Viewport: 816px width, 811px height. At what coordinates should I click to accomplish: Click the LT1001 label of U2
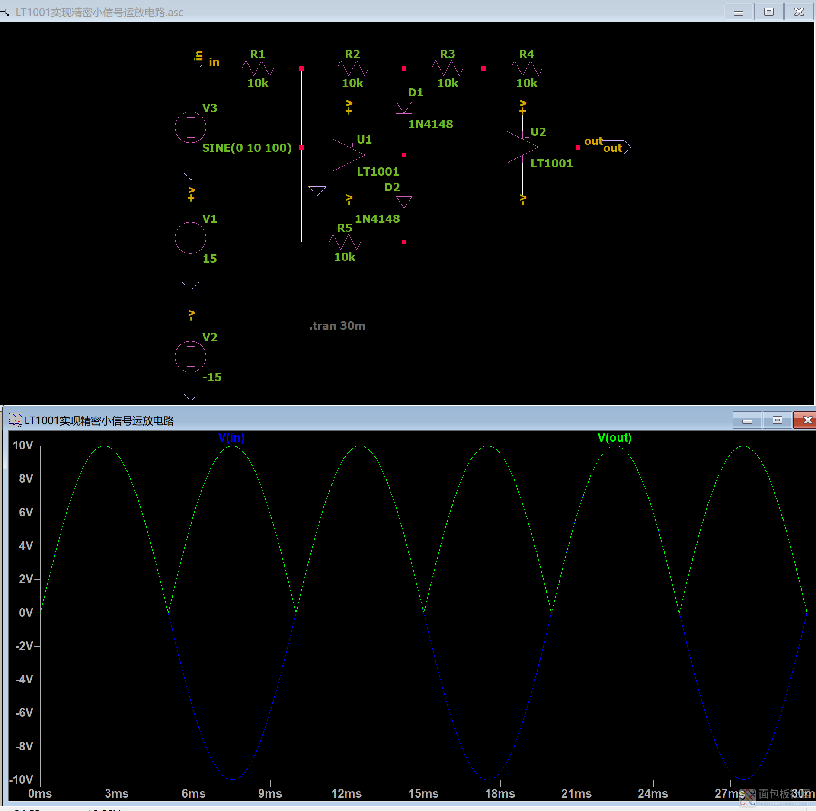(x=551, y=163)
